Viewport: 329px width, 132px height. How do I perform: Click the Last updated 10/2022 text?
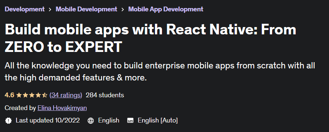click(x=48, y=121)
